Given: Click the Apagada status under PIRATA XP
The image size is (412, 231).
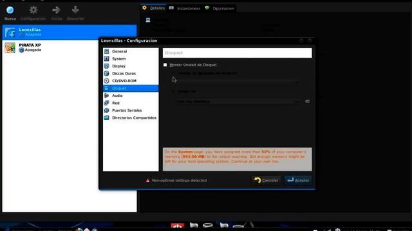Looking at the screenshot, I should 33,50.
